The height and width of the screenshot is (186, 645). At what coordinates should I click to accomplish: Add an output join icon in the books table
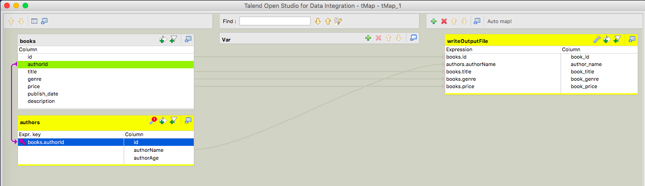tap(163, 40)
